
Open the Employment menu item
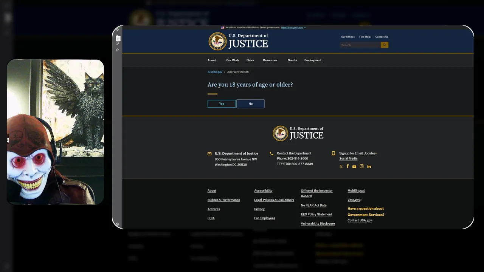point(313,60)
